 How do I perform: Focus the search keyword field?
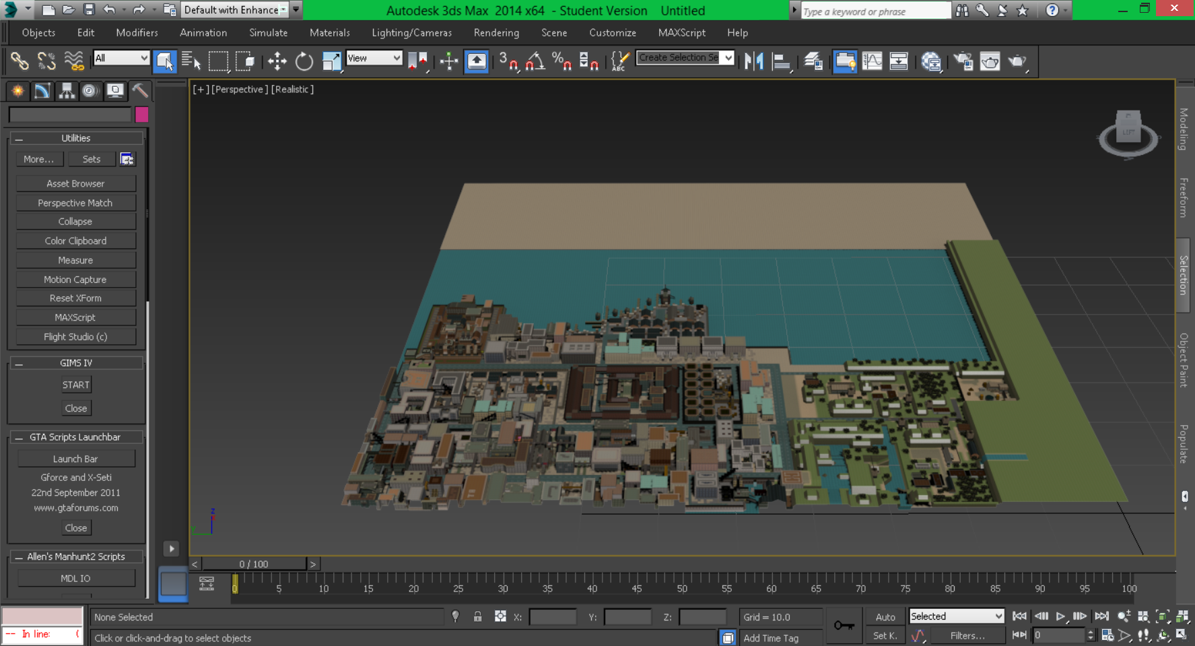[x=875, y=11]
